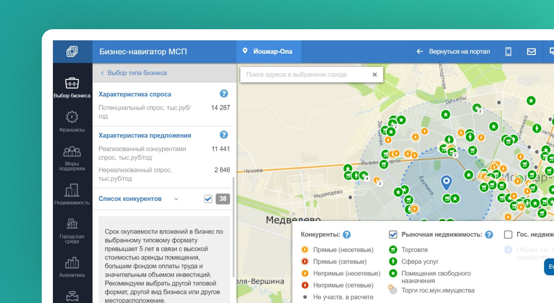Click the Йошкар-Ола city selector
554x303 pixels.
(269, 51)
